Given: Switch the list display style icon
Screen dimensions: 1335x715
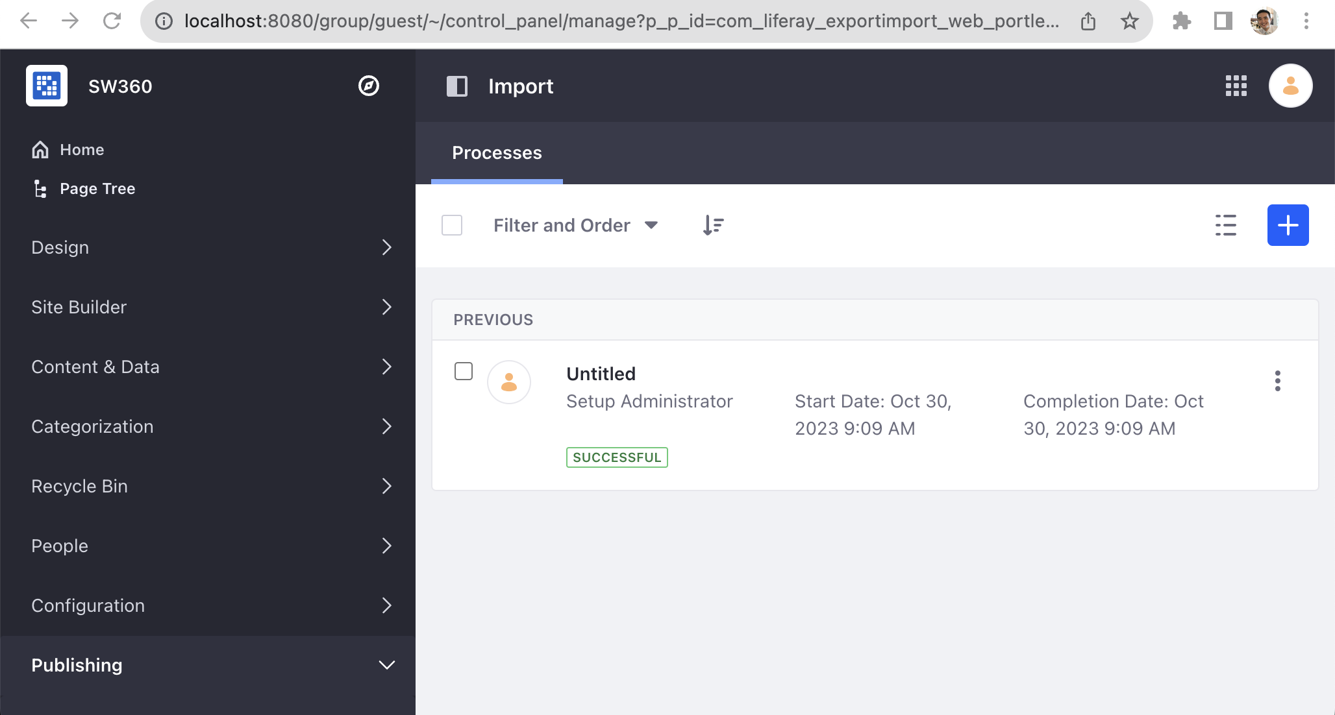Looking at the screenshot, I should pyautogui.click(x=1225, y=225).
